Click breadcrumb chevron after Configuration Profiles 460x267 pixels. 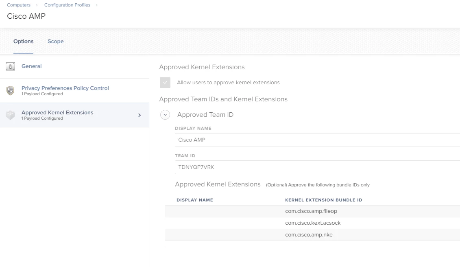point(96,5)
